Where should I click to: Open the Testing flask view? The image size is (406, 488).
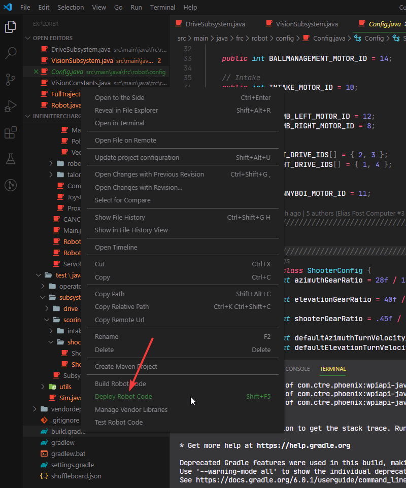[x=11, y=158]
